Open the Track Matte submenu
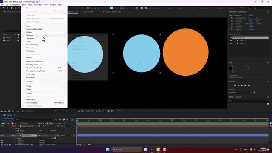 pos(44,74)
